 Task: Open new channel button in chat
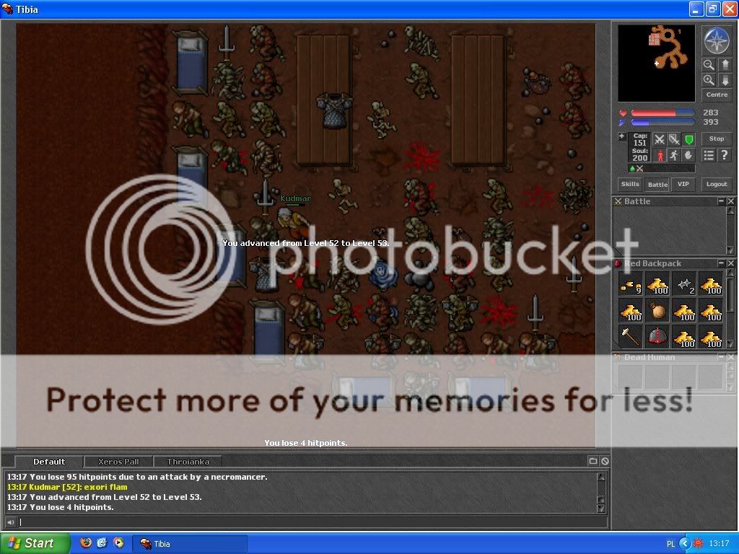(x=593, y=461)
